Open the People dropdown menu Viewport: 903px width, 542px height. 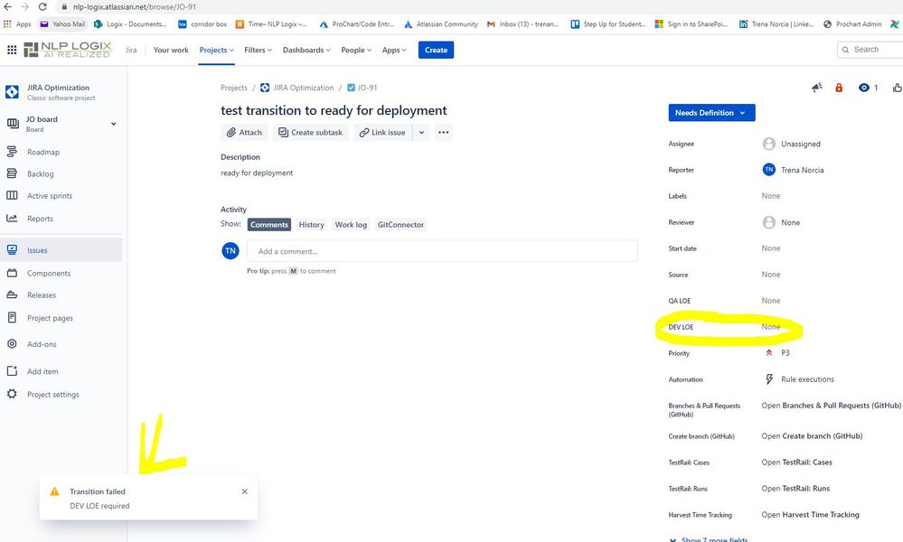tap(356, 50)
